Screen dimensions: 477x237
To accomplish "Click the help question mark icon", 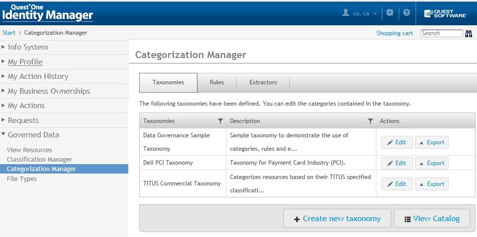I will coord(407,13).
